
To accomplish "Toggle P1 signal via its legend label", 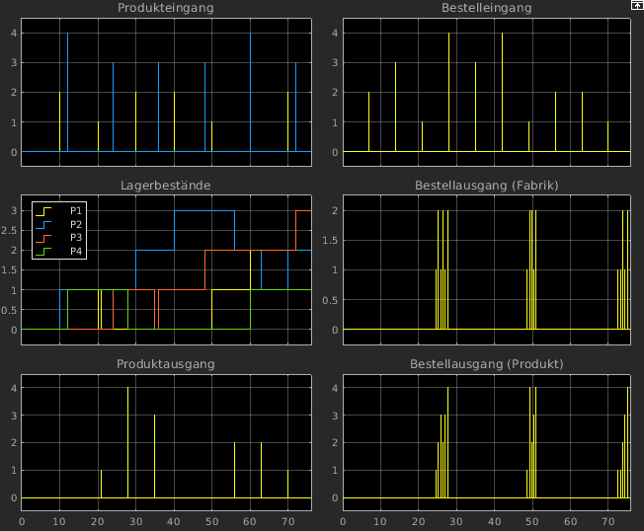I will (x=76, y=210).
